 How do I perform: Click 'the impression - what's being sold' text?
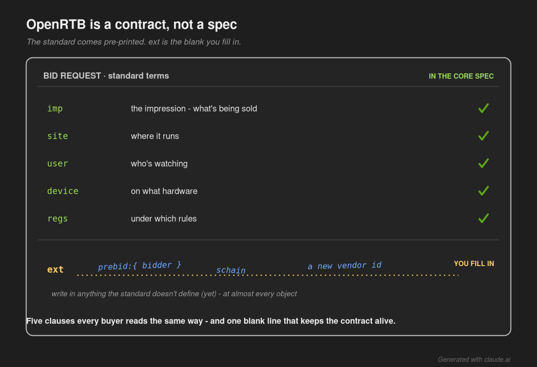click(194, 109)
